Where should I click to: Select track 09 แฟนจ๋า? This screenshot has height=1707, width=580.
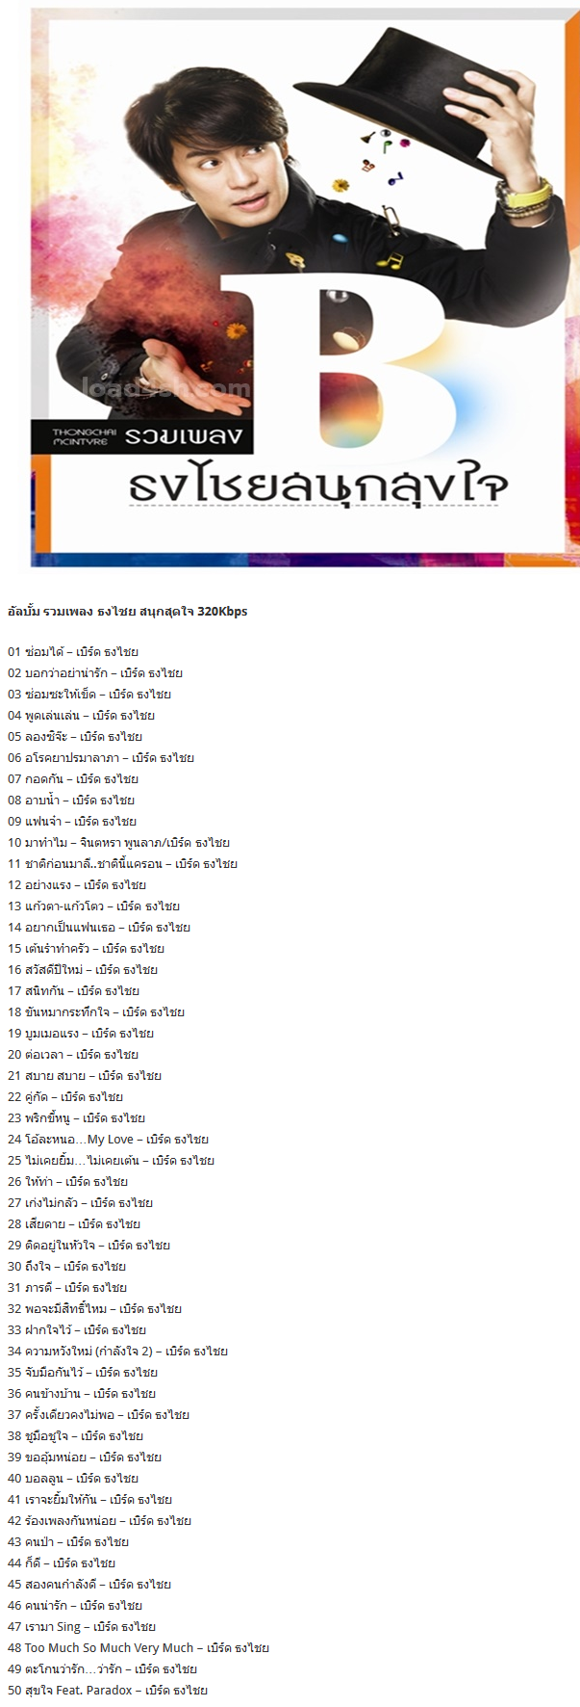click(x=72, y=822)
